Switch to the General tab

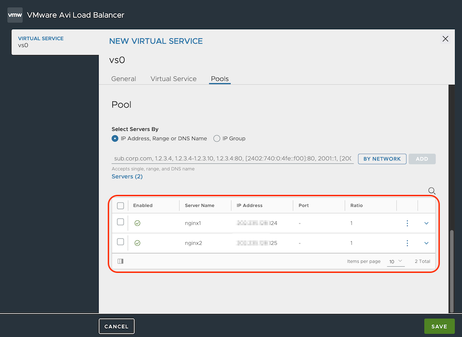(x=124, y=78)
